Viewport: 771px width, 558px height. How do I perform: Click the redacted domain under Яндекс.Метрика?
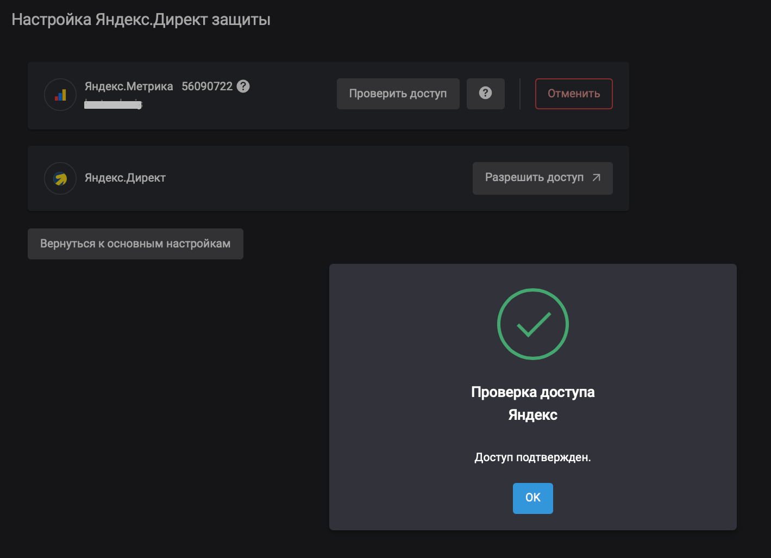tap(113, 104)
